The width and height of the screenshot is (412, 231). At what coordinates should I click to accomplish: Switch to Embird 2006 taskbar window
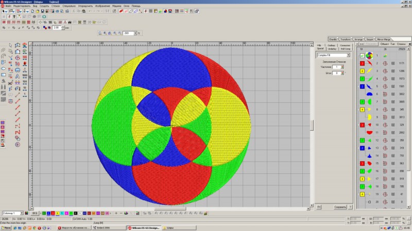point(109,228)
